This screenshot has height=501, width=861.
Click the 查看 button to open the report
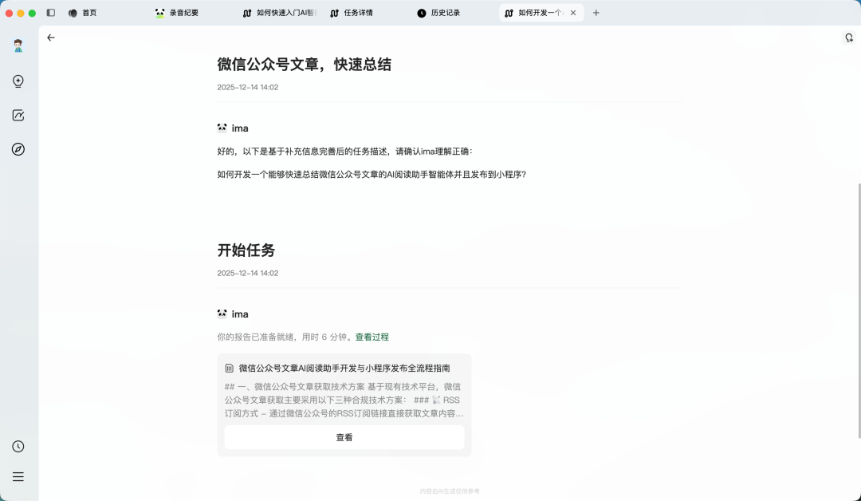tap(344, 437)
